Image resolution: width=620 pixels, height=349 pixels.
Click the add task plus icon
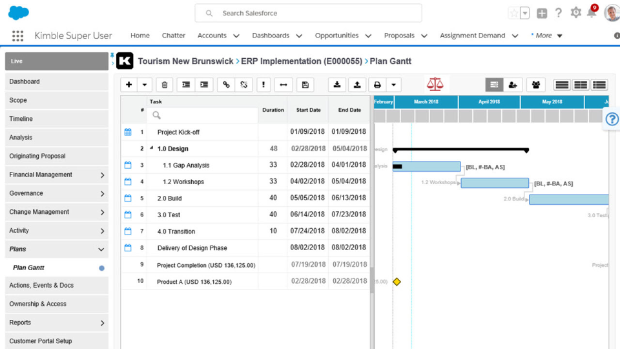(129, 85)
